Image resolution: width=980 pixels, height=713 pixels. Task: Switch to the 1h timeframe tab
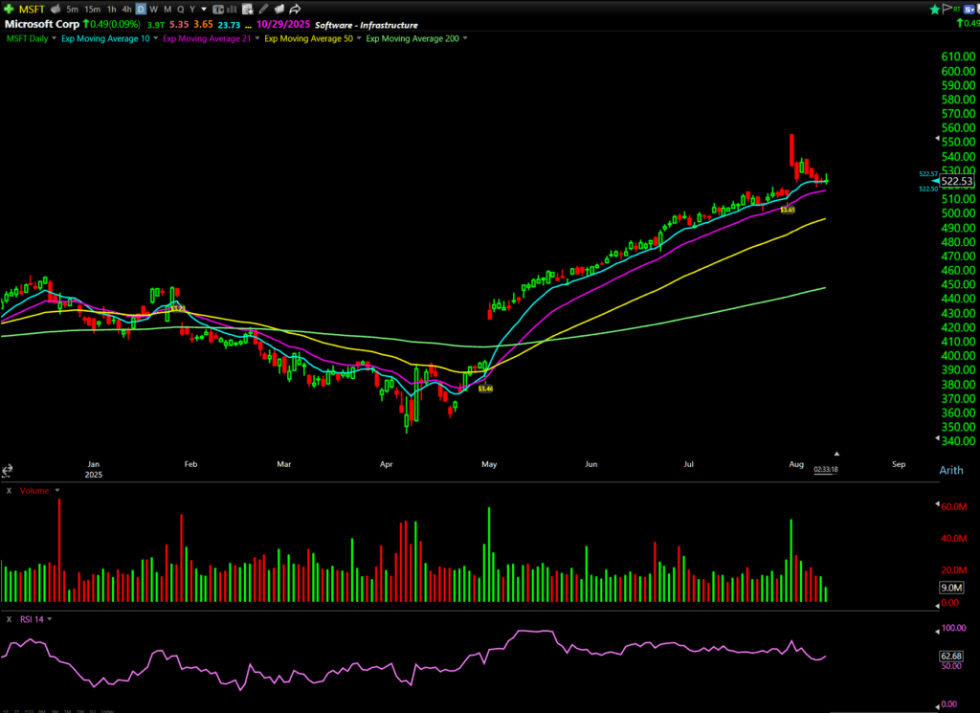coord(112,9)
